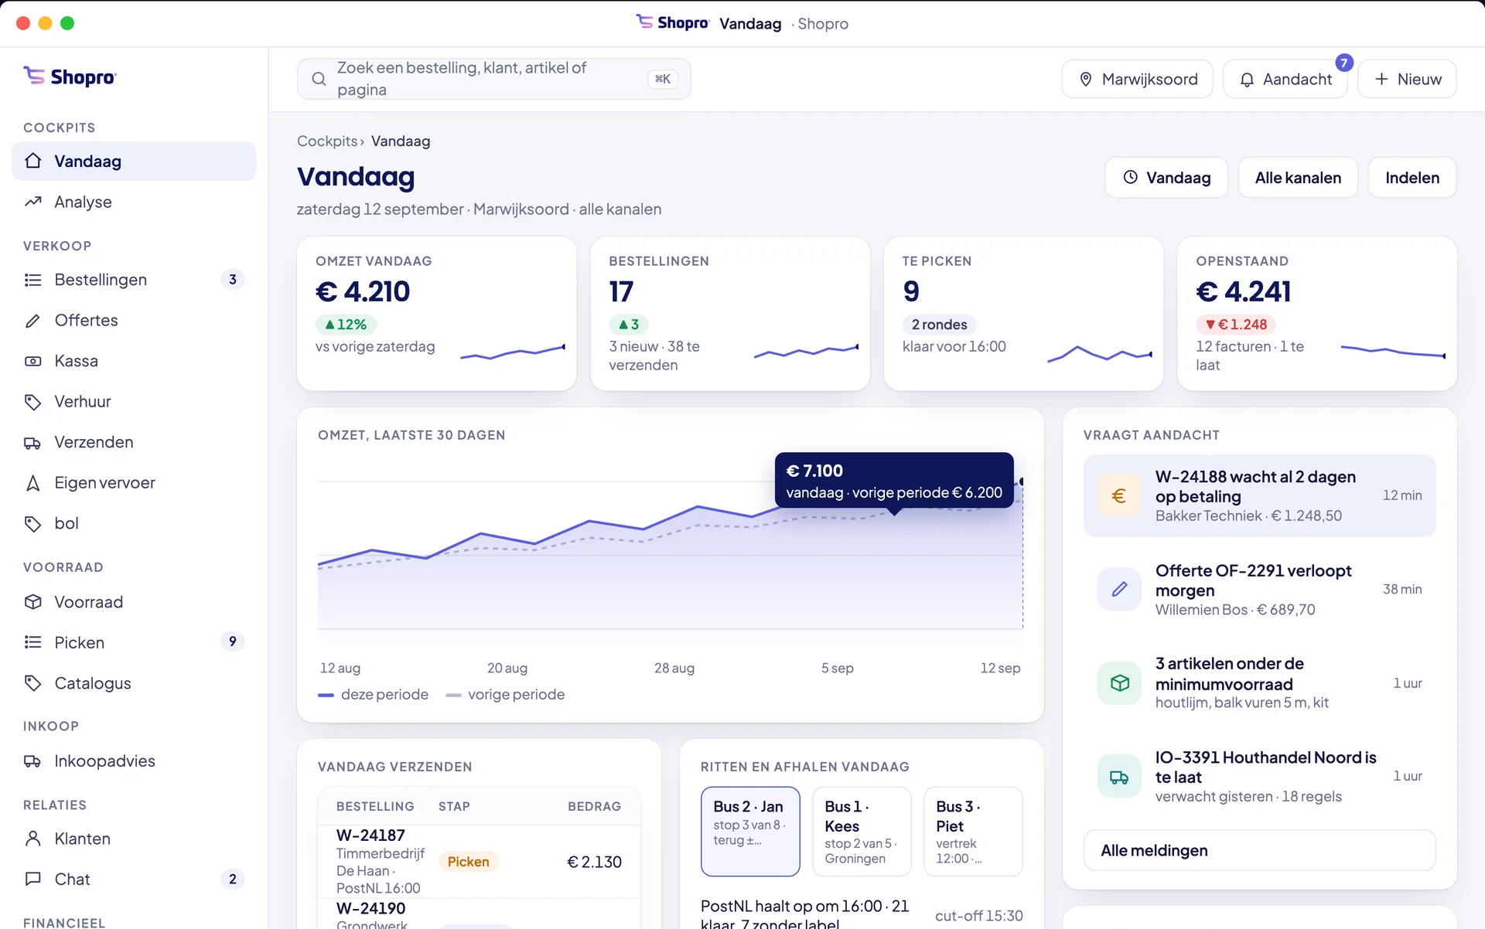1485x929 pixels.
Task: Click the Bestellingen list icon
Action: pos(32,280)
